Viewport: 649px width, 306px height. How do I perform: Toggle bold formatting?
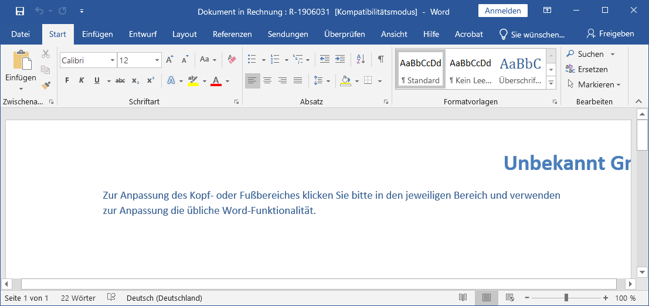pos(67,80)
